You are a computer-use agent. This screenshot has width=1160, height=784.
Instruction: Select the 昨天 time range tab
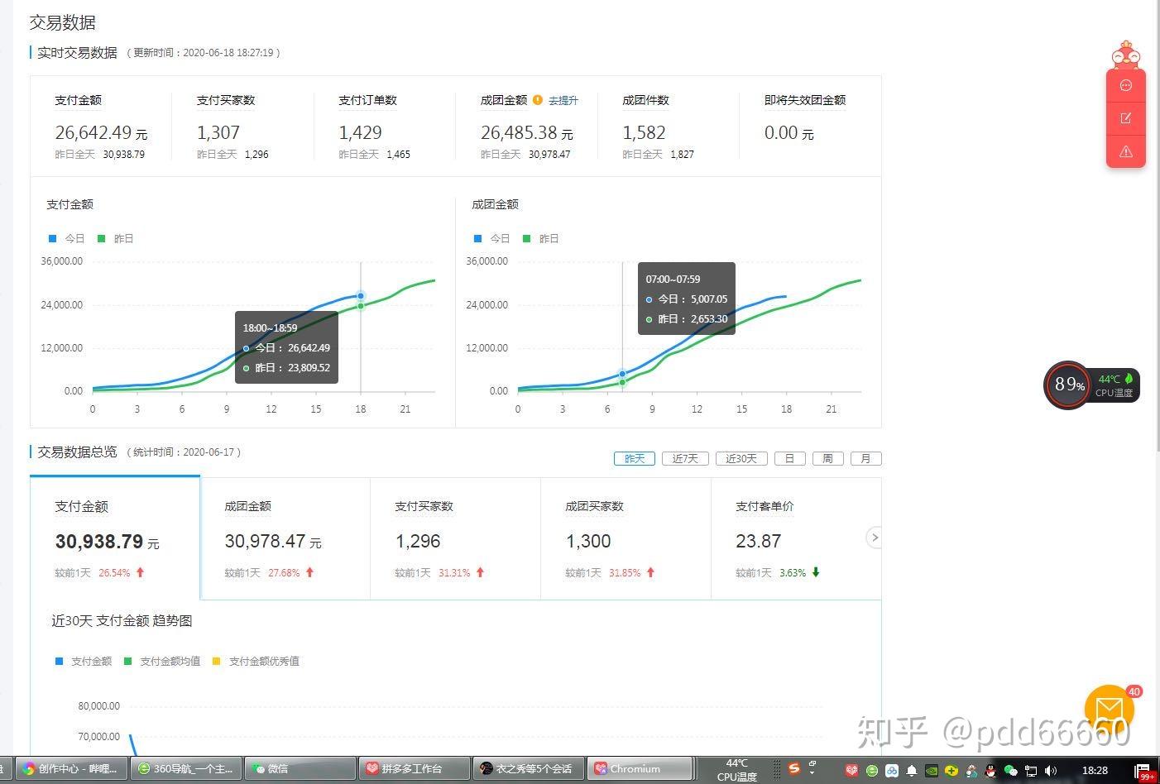tap(635, 458)
